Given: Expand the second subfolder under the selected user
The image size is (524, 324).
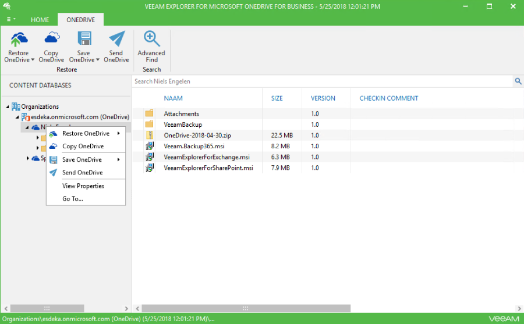Looking at the screenshot, I should pyautogui.click(x=38, y=148).
